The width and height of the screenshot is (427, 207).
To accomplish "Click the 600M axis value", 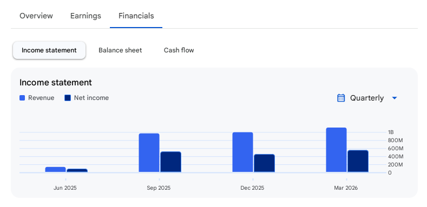I will [x=395, y=149].
